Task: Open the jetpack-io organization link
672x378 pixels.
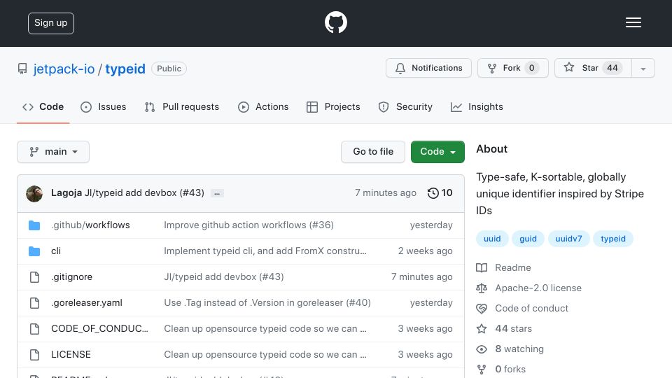Action: click(x=64, y=69)
